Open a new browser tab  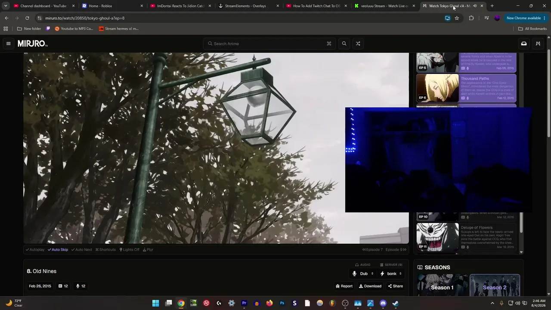pyautogui.click(x=492, y=6)
